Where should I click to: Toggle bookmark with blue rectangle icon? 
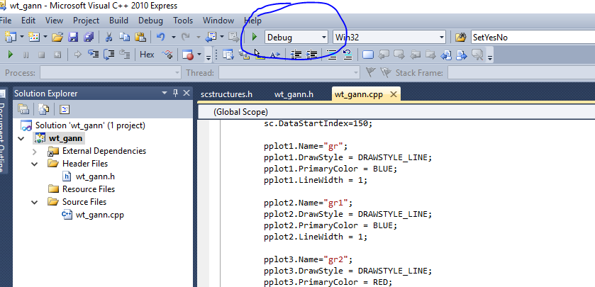pos(367,55)
